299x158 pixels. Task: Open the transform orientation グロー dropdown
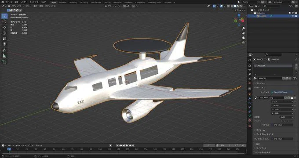[x=110, y=6]
